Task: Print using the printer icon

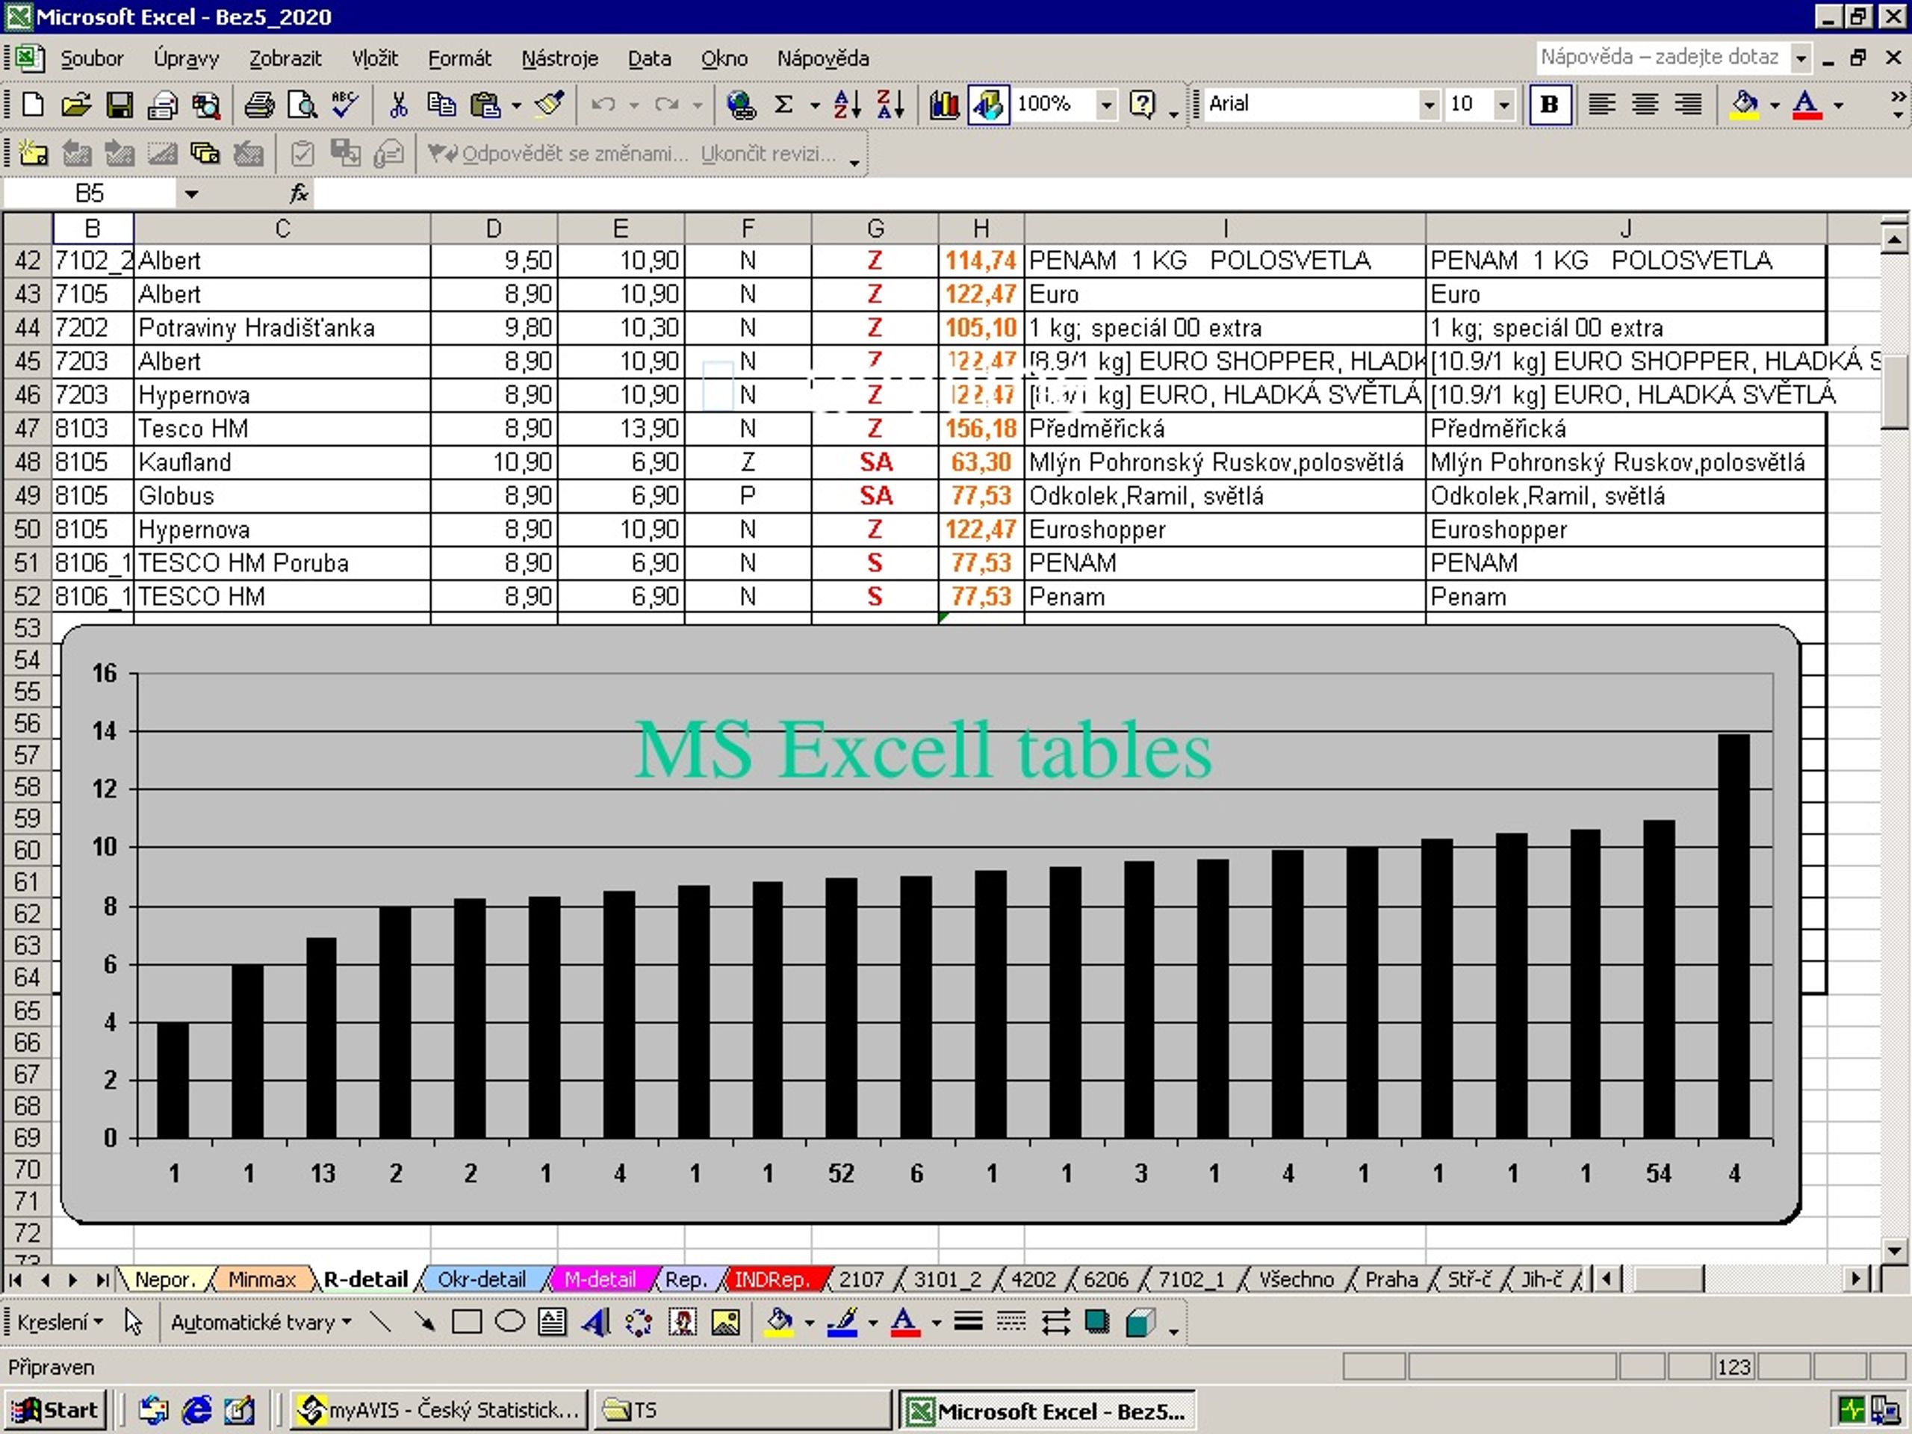Action: tap(258, 105)
